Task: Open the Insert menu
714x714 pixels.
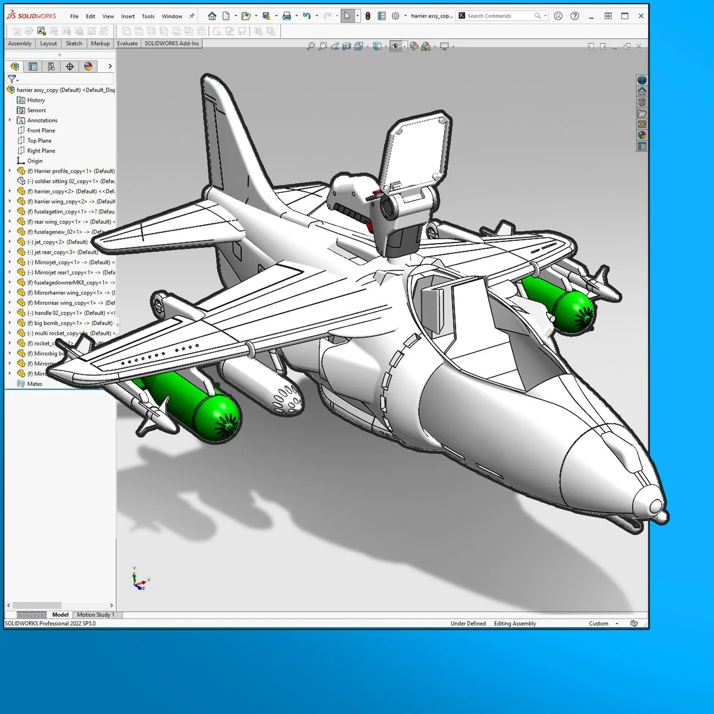Action: click(x=128, y=16)
